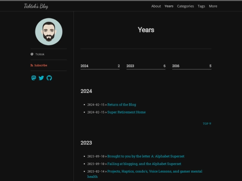Screen dimensions: 242x181
Task: Open the Alphabet Superset letter A post
Action: click(146, 156)
